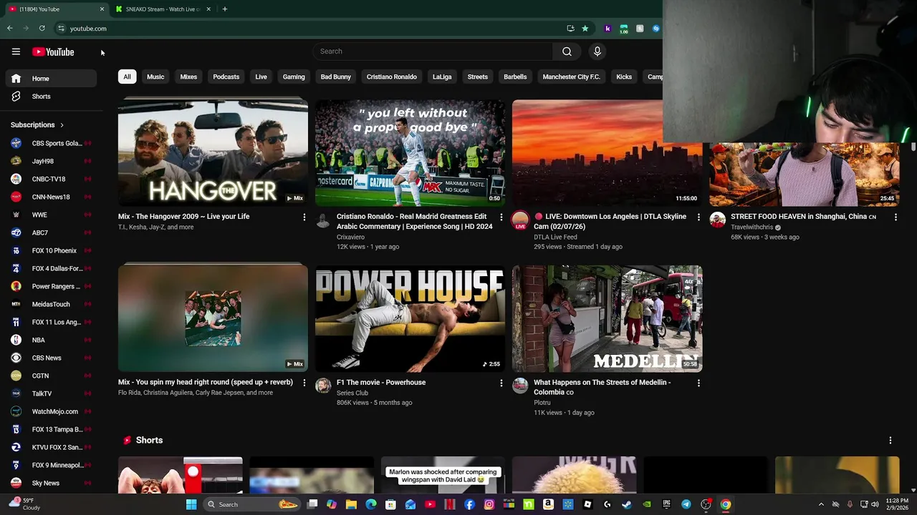
Task: Click the YouTube logo
Action: pos(53,51)
